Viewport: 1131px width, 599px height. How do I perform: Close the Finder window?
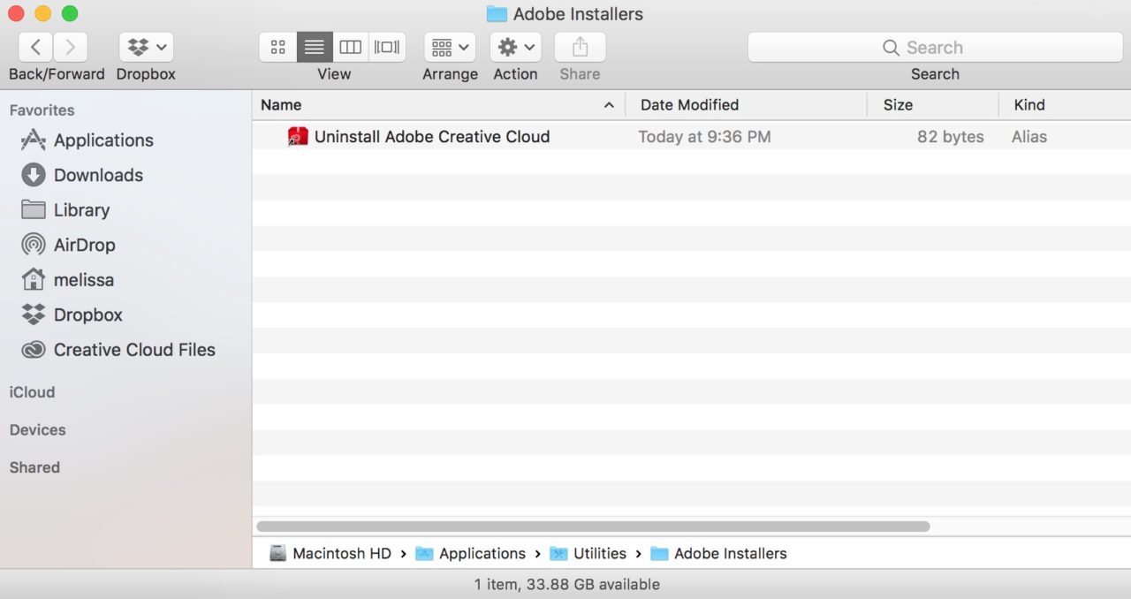(x=16, y=13)
